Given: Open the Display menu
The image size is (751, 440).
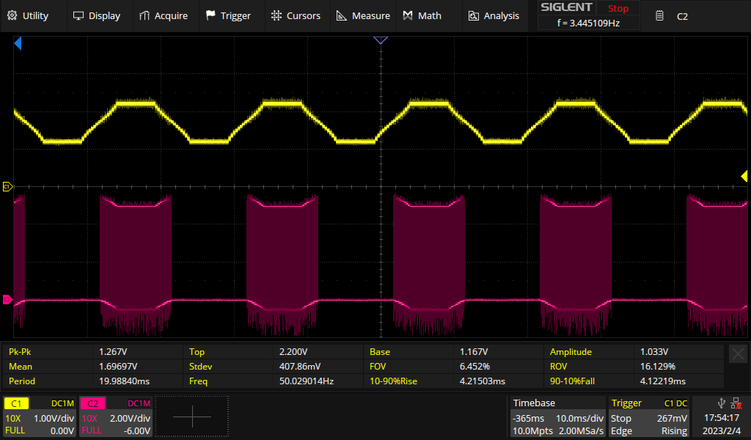Looking at the screenshot, I should point(97,16).
